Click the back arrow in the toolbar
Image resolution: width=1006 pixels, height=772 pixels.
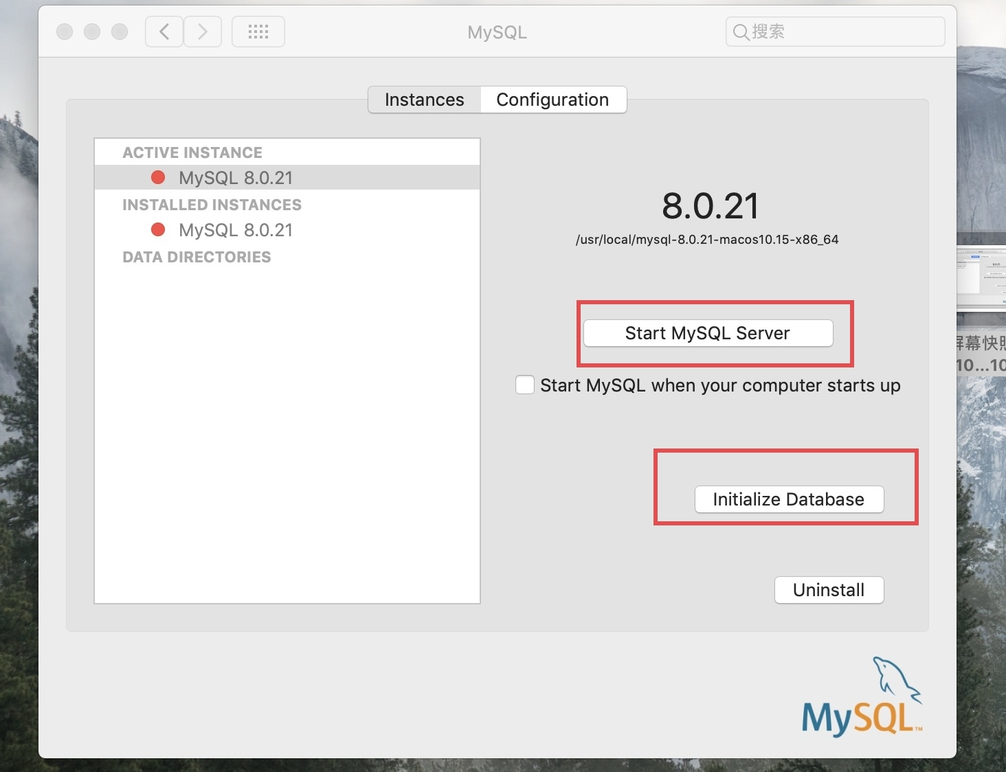click(164, 32)
